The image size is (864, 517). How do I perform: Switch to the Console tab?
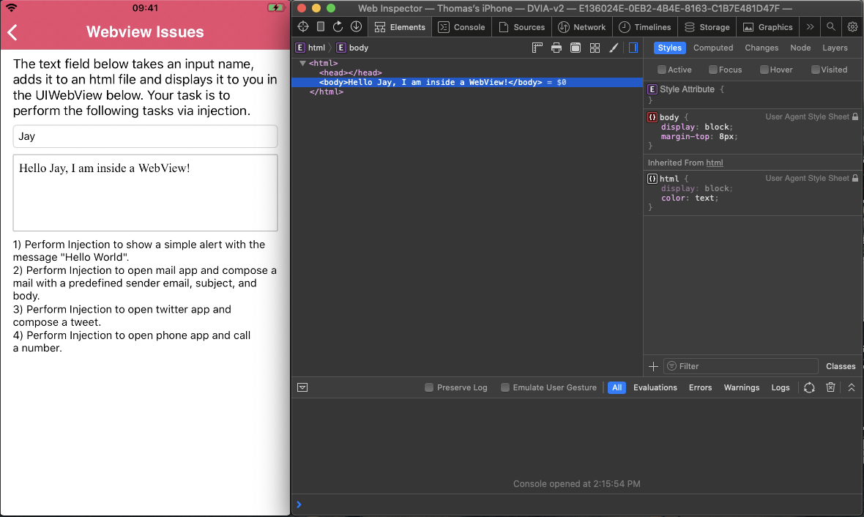[461, 26]
